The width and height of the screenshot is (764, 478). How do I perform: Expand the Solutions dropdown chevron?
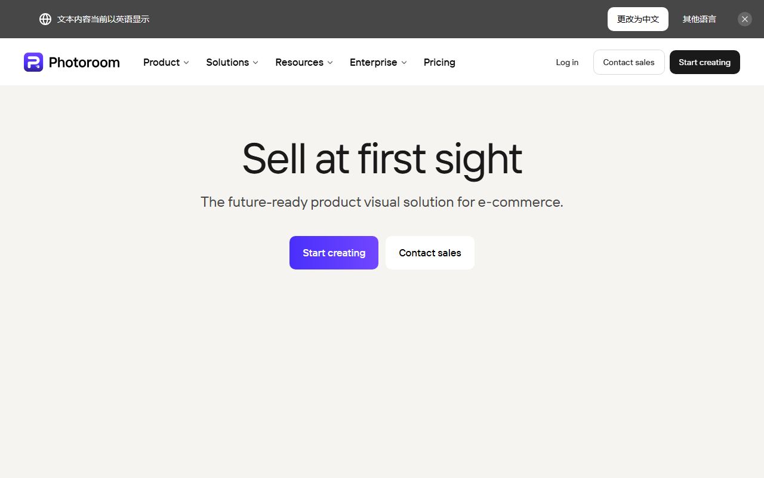[255, 62]
